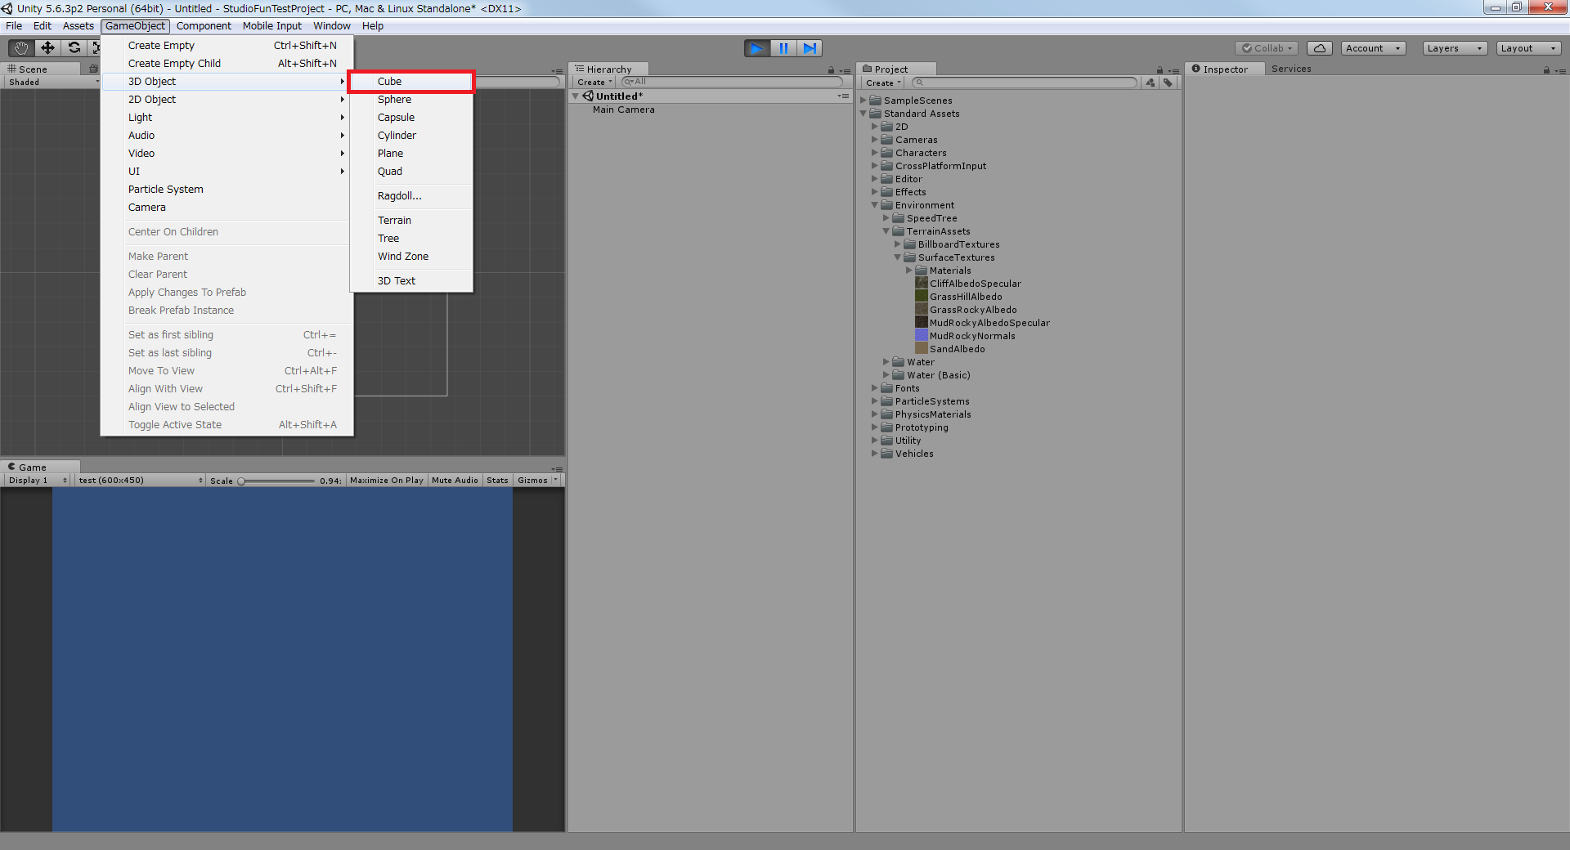Open the cloud services button
Screen dimensions: 1570x850
[x=1319, y=48]
